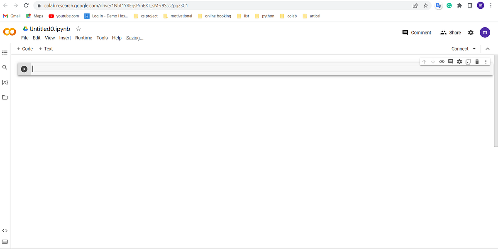The image size is (498, 250).
Task: Open the Help menu
Action: pos(117,38)
